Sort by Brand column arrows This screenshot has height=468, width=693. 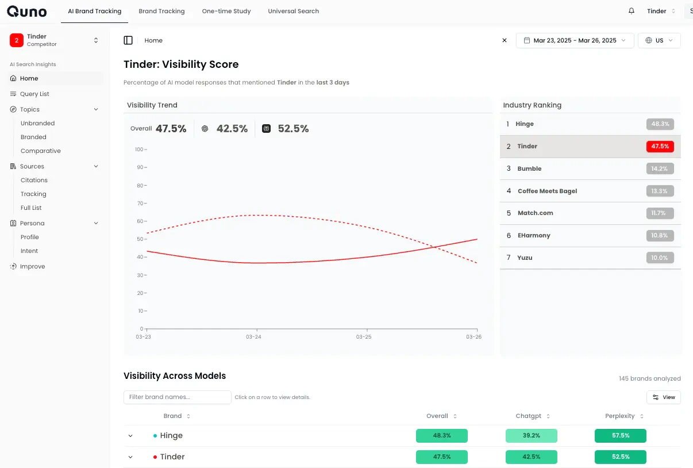[188, 416]
